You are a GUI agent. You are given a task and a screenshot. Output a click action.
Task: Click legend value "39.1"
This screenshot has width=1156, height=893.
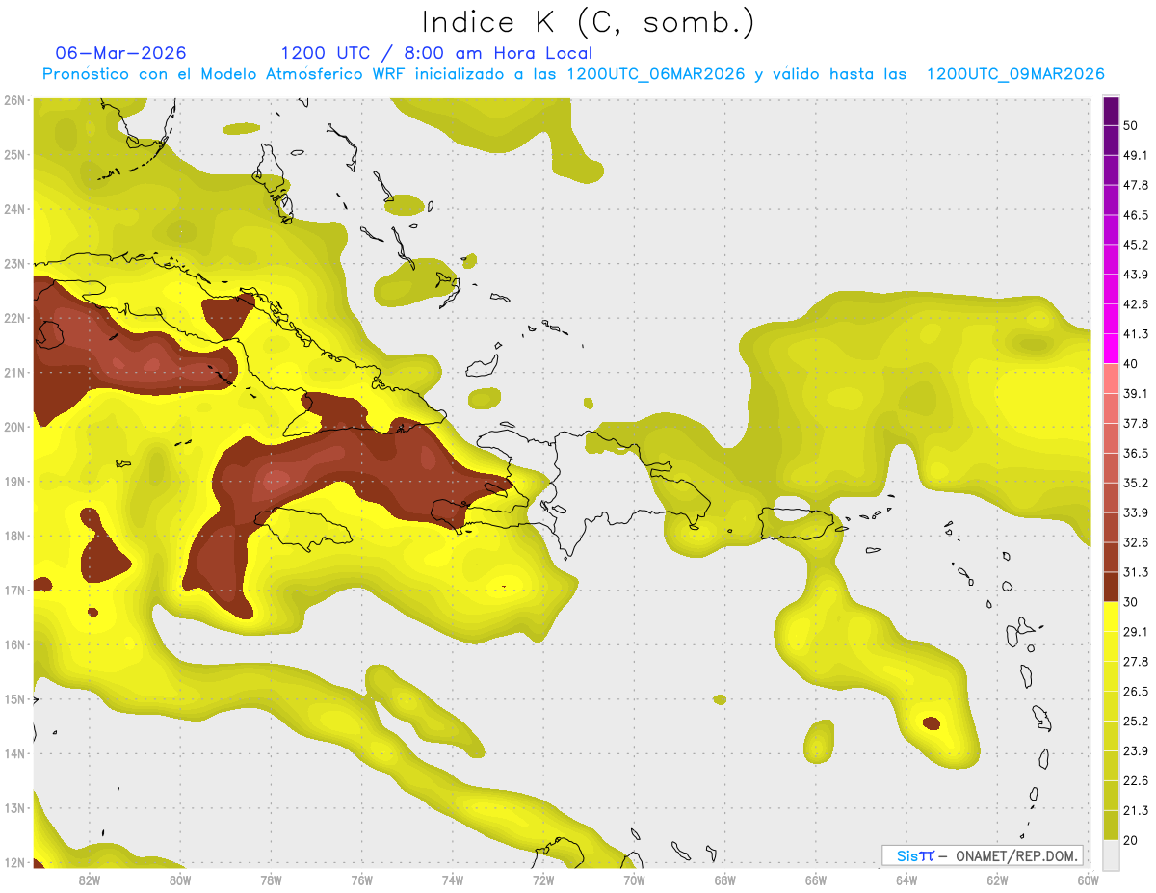1135,393
